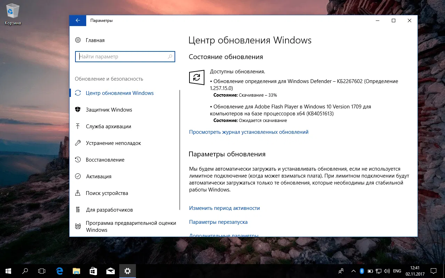Open Центр обновления Windows section
Screen dimensions: 445x278
point(120,93)
